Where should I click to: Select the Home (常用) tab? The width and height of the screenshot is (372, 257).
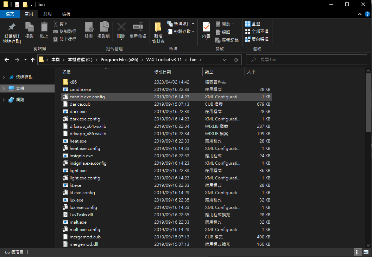point(29,14)
